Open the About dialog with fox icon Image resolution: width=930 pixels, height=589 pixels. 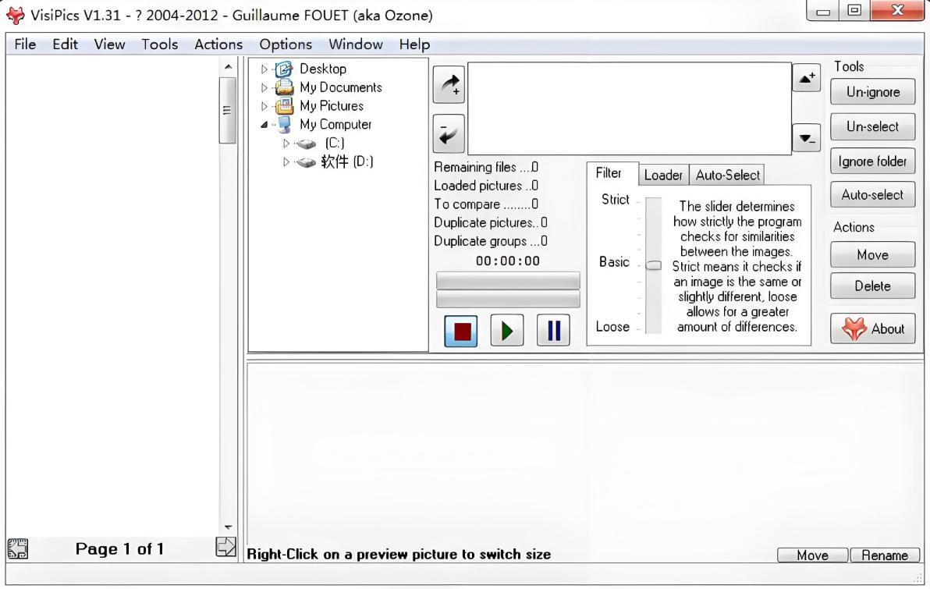[x=872, y=328]
